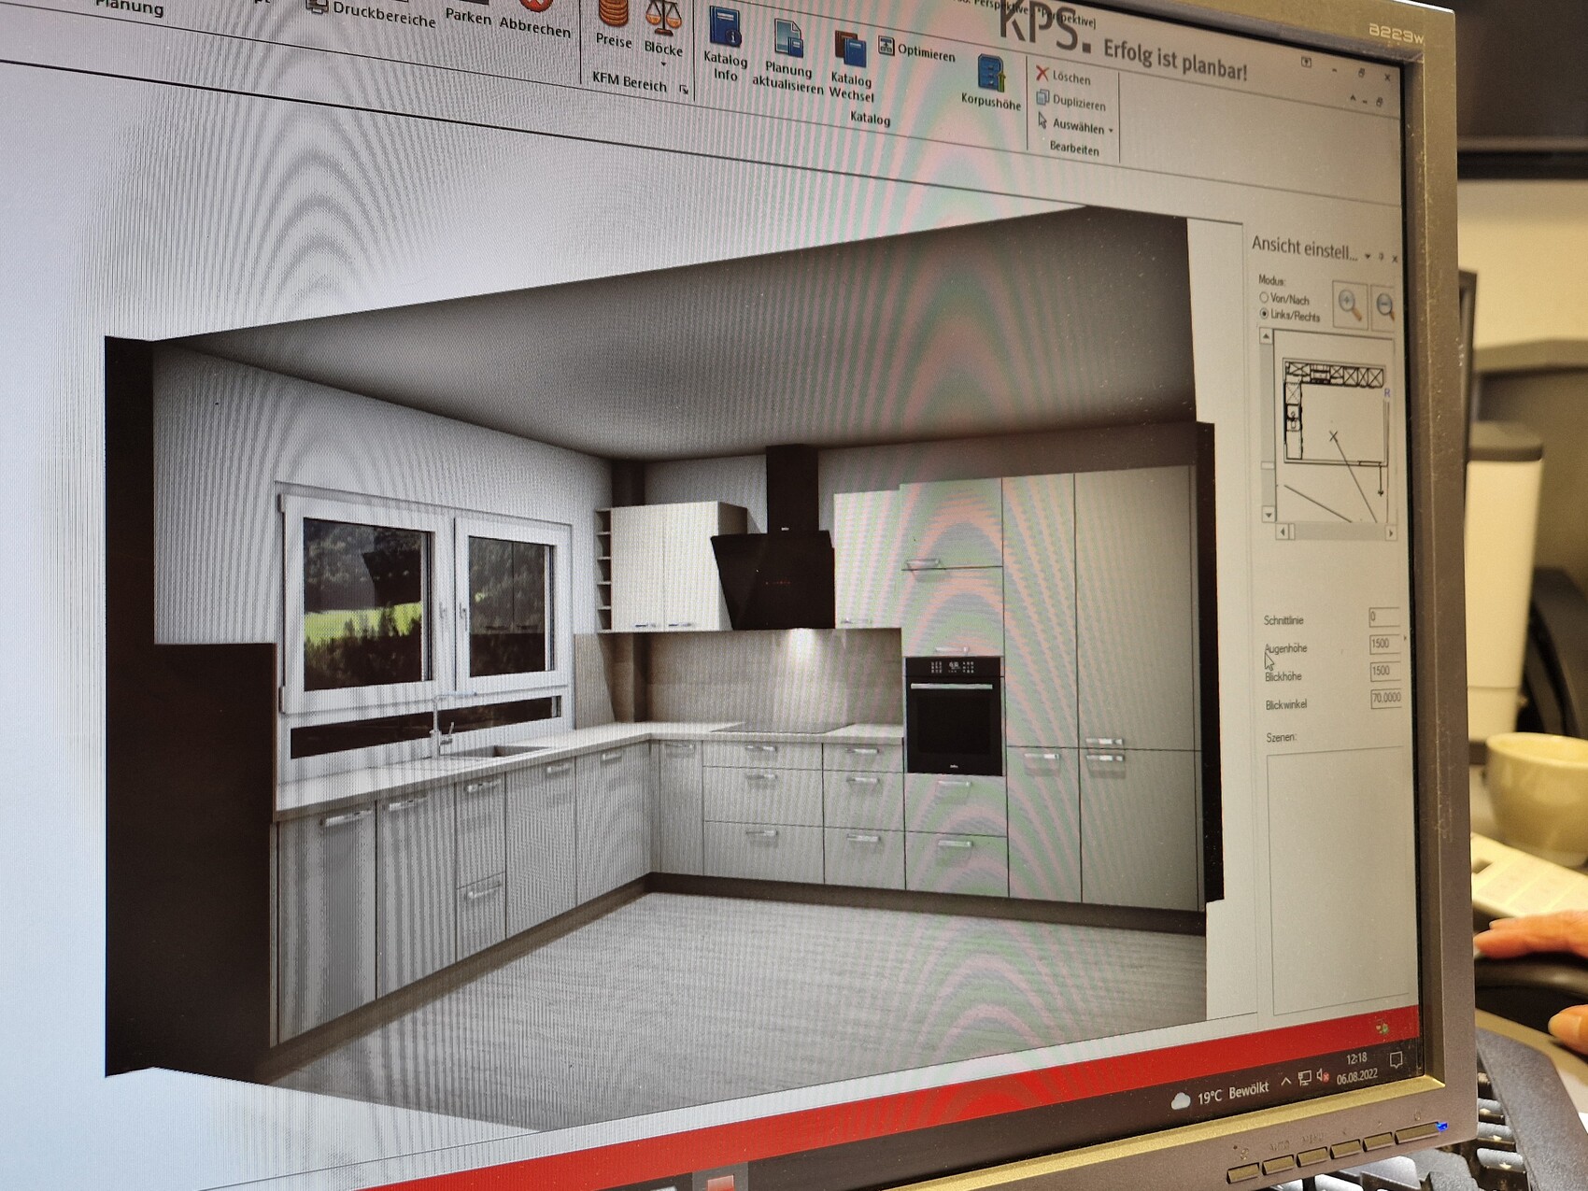
Task: Click the Druckbereiche ribbon item
Action: point(374,13)
